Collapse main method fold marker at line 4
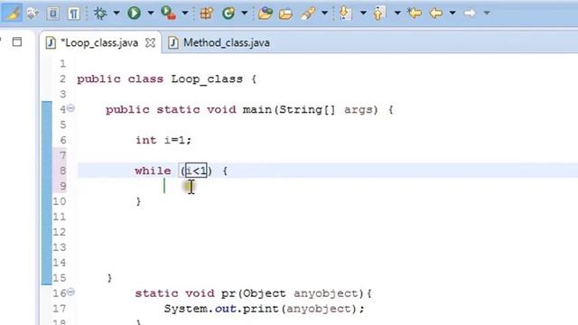The width and height of the screenshot is (578, 325). pos(70,108)
